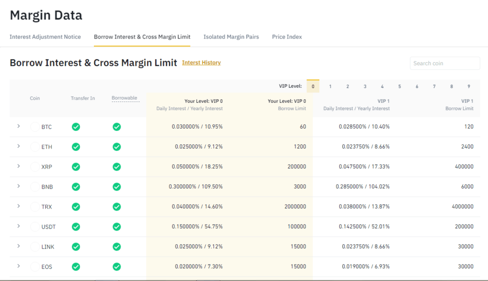
Task: Toggle Transfer In status for BNB
Action: [x=76, y=187]
